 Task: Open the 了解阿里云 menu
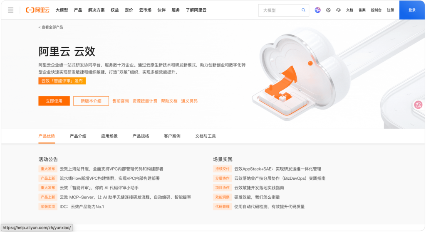coord(196,10)
